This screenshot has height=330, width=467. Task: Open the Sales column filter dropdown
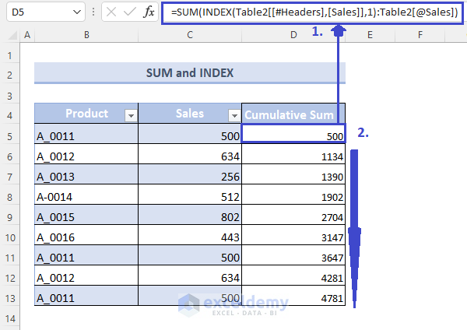pos(233,115)
